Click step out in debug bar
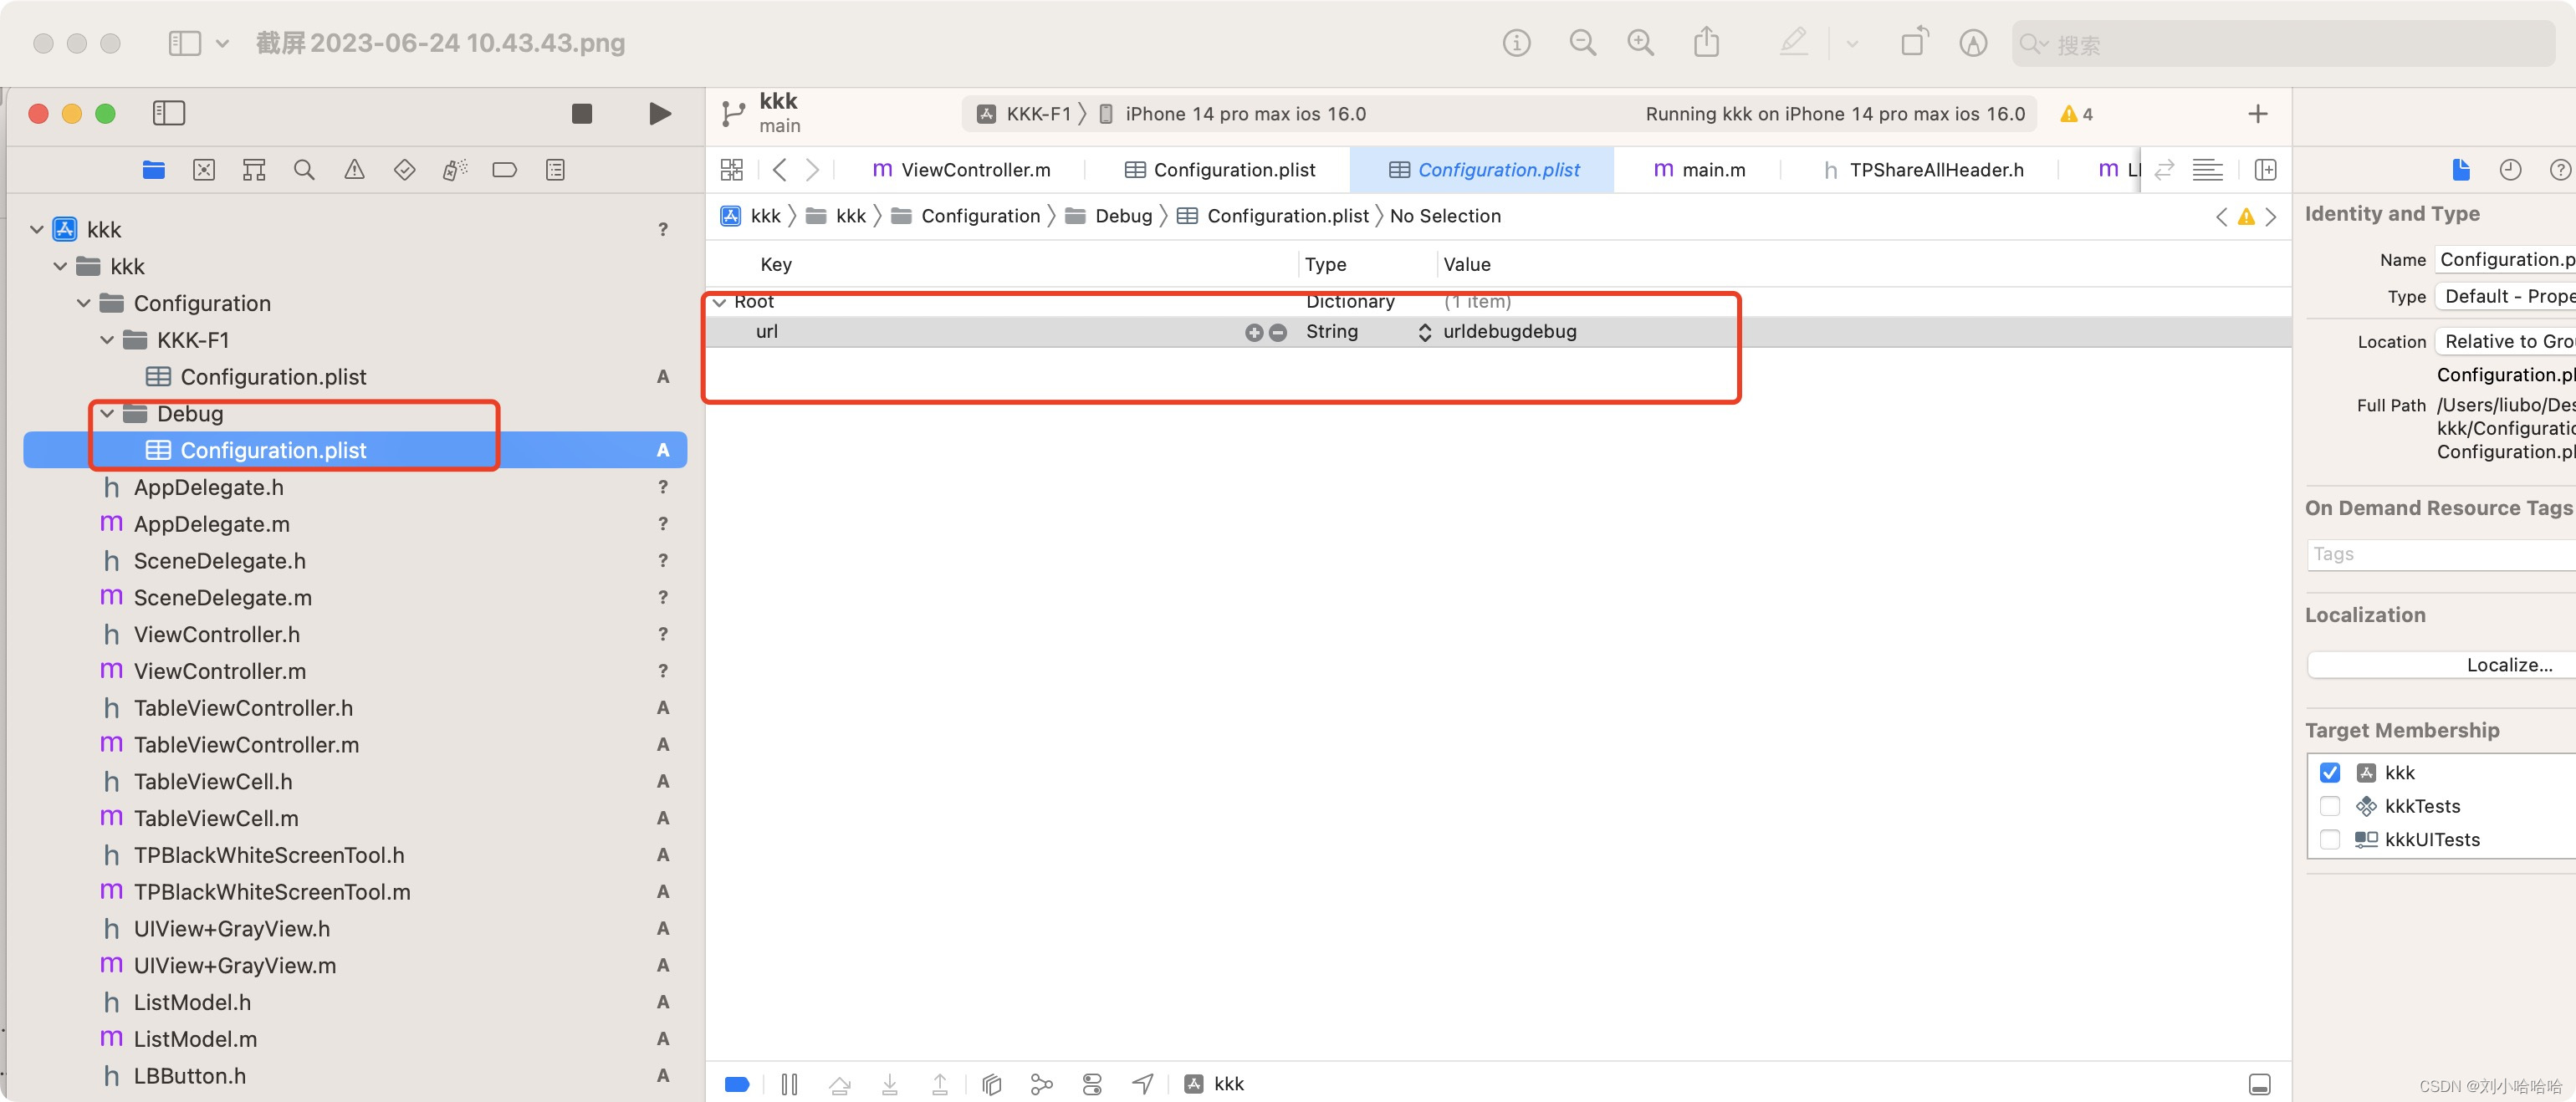The image size is (2576, 1102). pyautogui.click(x=940, y=1084)
